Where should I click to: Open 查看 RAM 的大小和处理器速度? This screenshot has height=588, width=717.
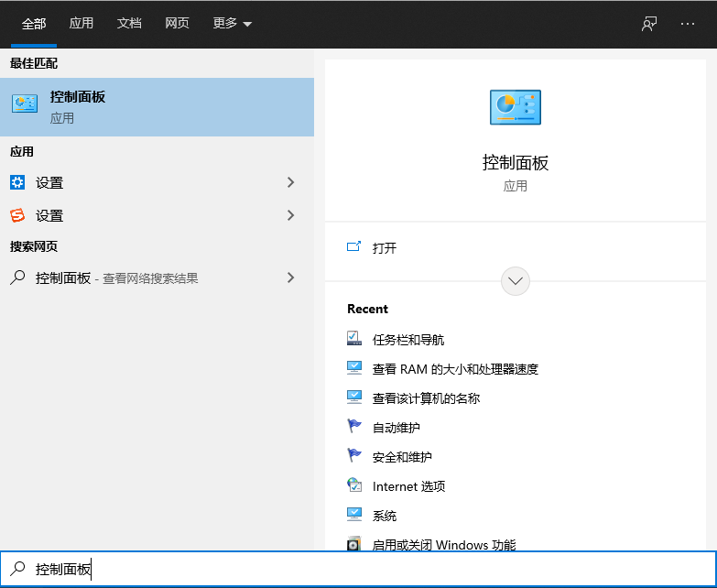454,369
